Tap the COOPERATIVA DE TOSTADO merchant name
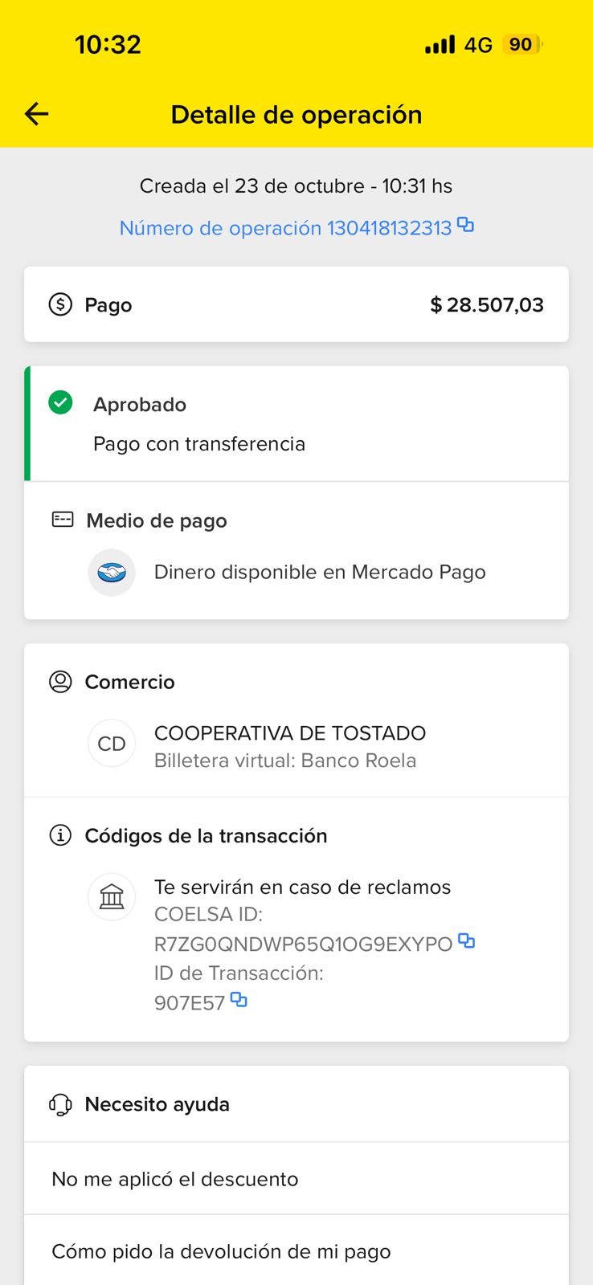This screenshot has height=1285, width=593. point(289,733)
